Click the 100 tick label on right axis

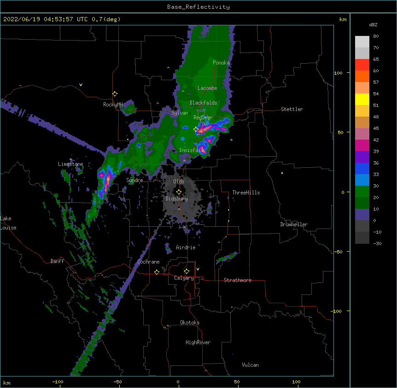pyautogui.click(x=338, y=73)
